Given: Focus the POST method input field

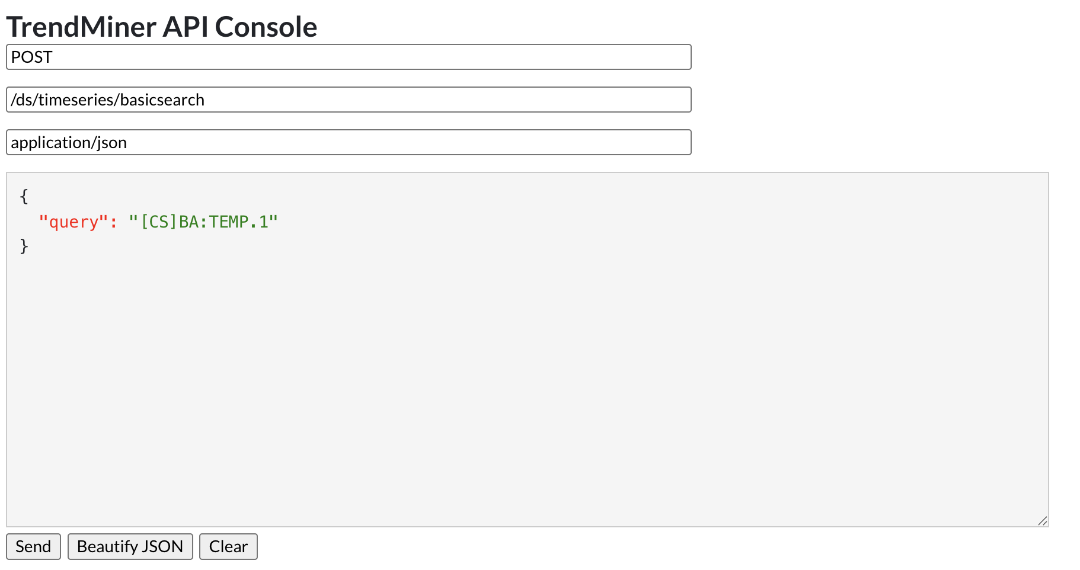Looking at the screenshot, I should click(x=349, y=57).
